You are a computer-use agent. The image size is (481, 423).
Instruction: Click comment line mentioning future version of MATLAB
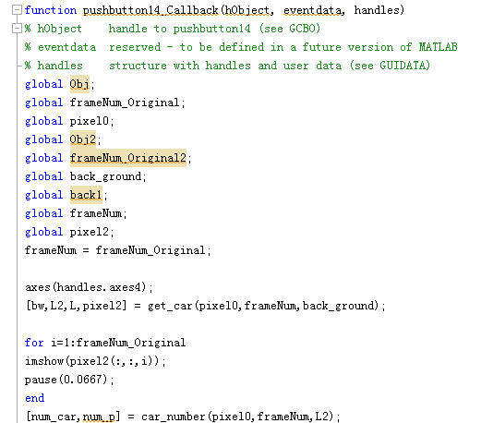click(241, 47)
